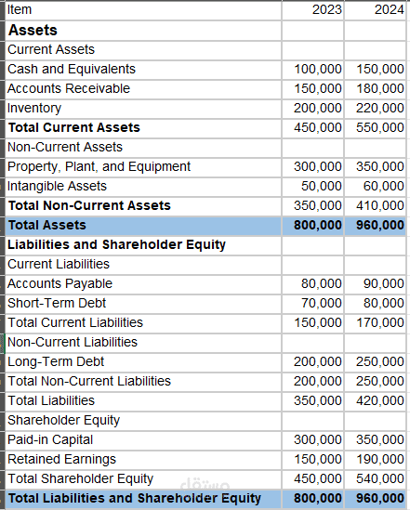Select Inventory 2023 value 200,000
This screenshot has height=510, width=410.
click(x=313, y=109)
